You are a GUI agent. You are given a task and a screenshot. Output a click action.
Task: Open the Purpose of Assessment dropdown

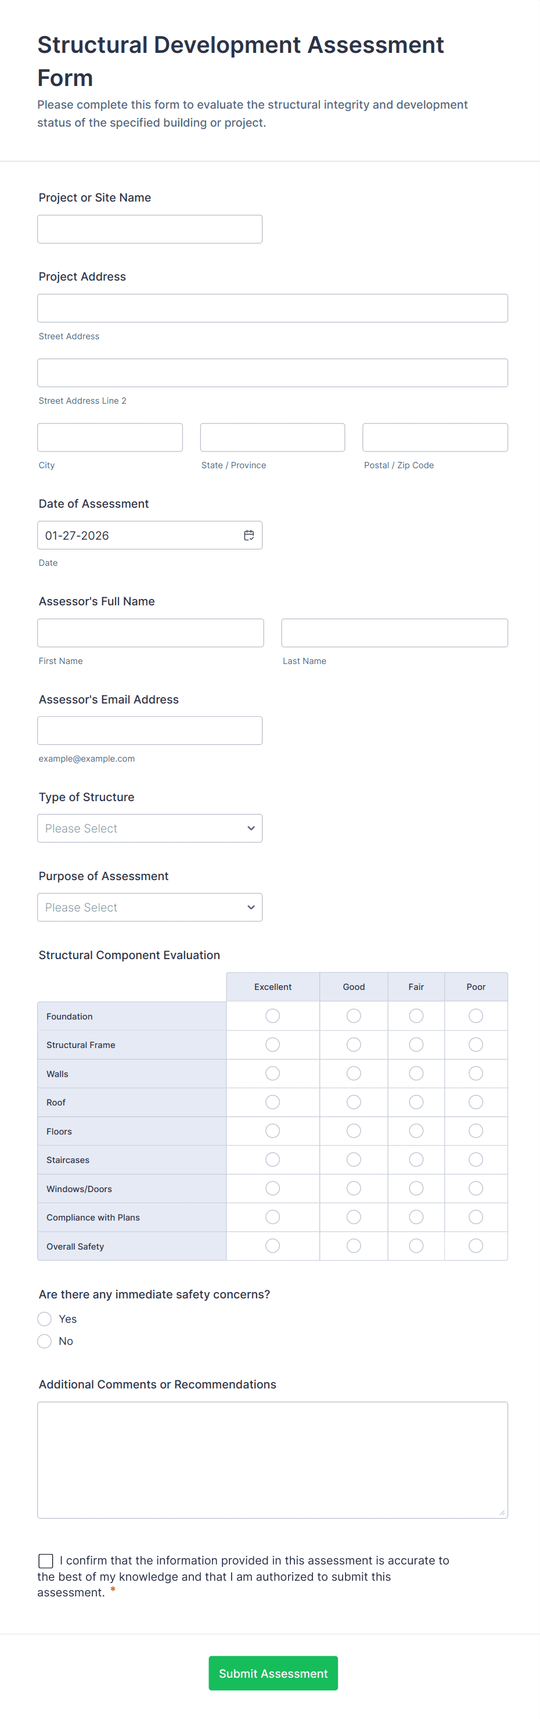(x=149, y=907)
